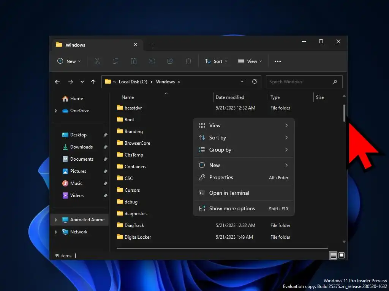The width and height of the screenshot is (389, 291).
Task: Click the horizontal scrollbar in file list
Action: pos(222,248)
